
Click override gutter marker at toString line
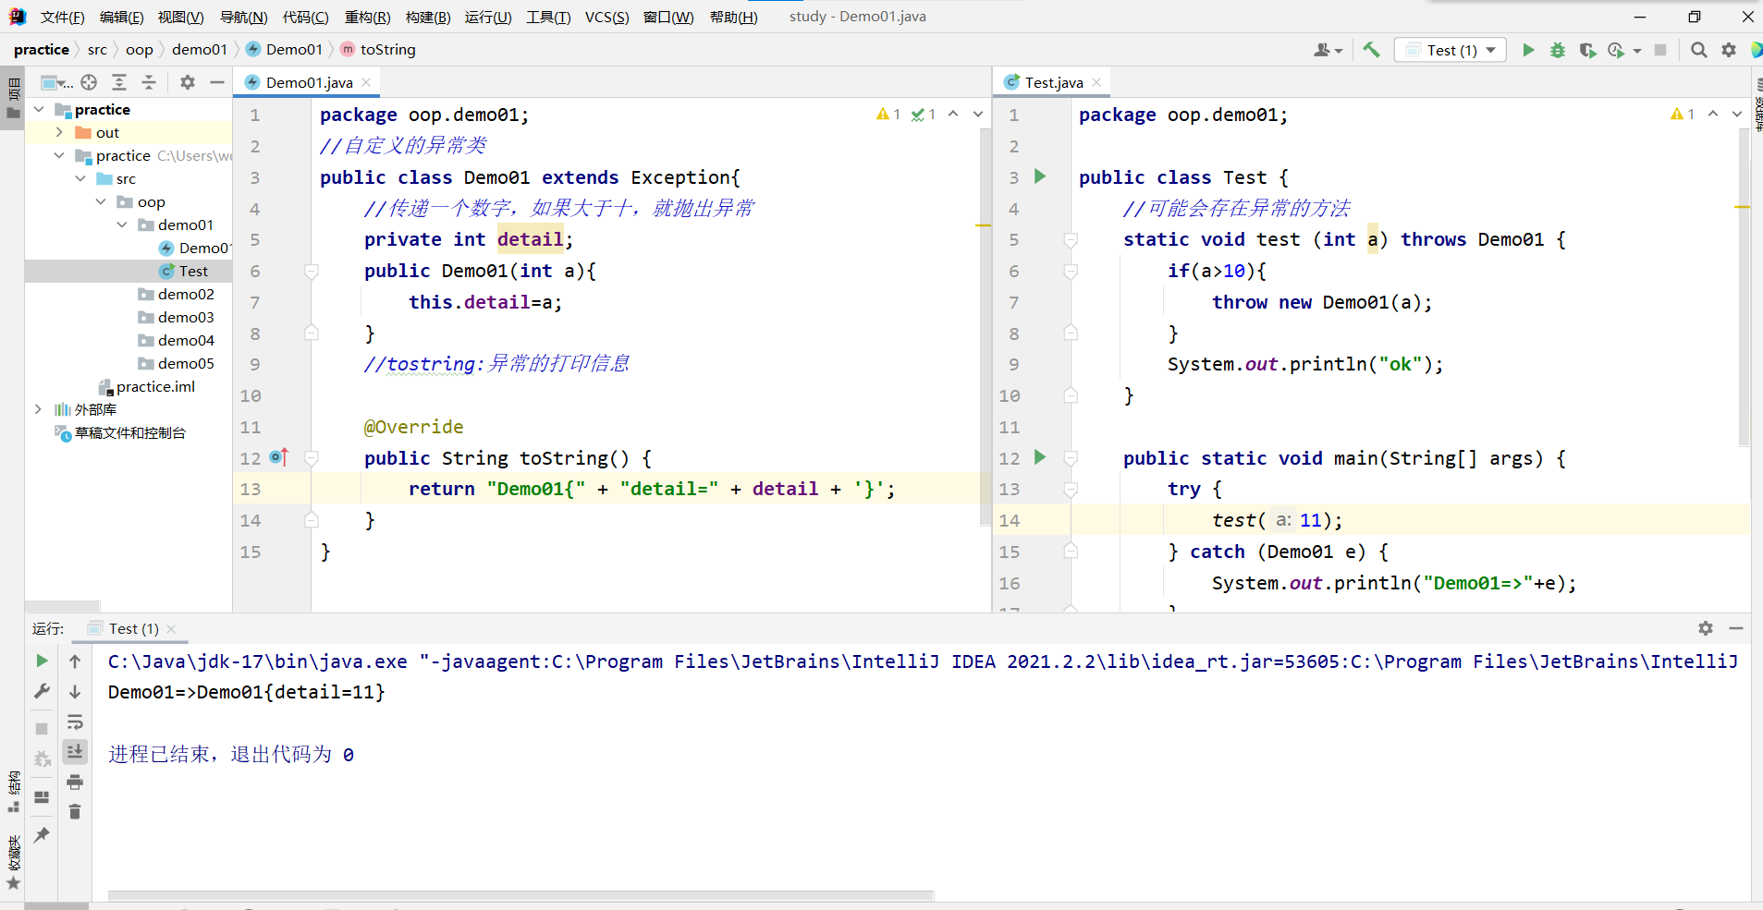279,456
